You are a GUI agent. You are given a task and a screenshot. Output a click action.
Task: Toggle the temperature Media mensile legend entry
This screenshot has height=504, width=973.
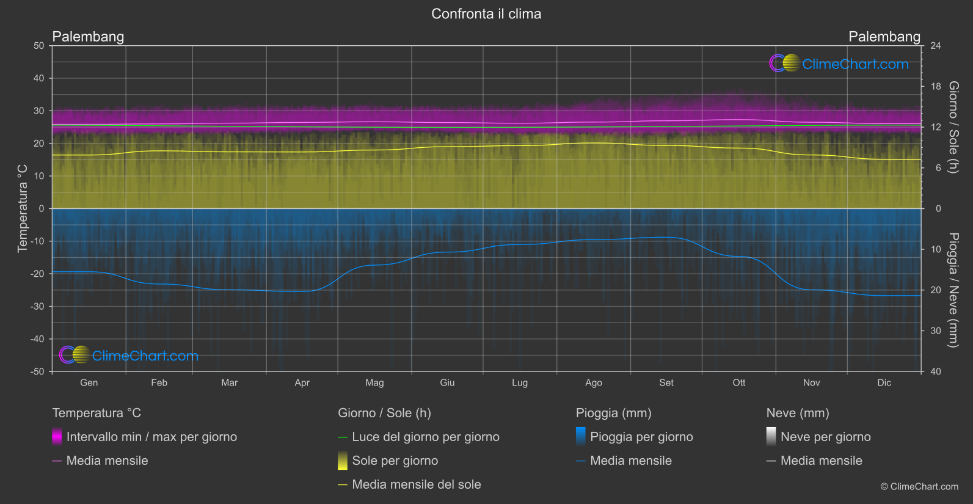pos(100,461)
